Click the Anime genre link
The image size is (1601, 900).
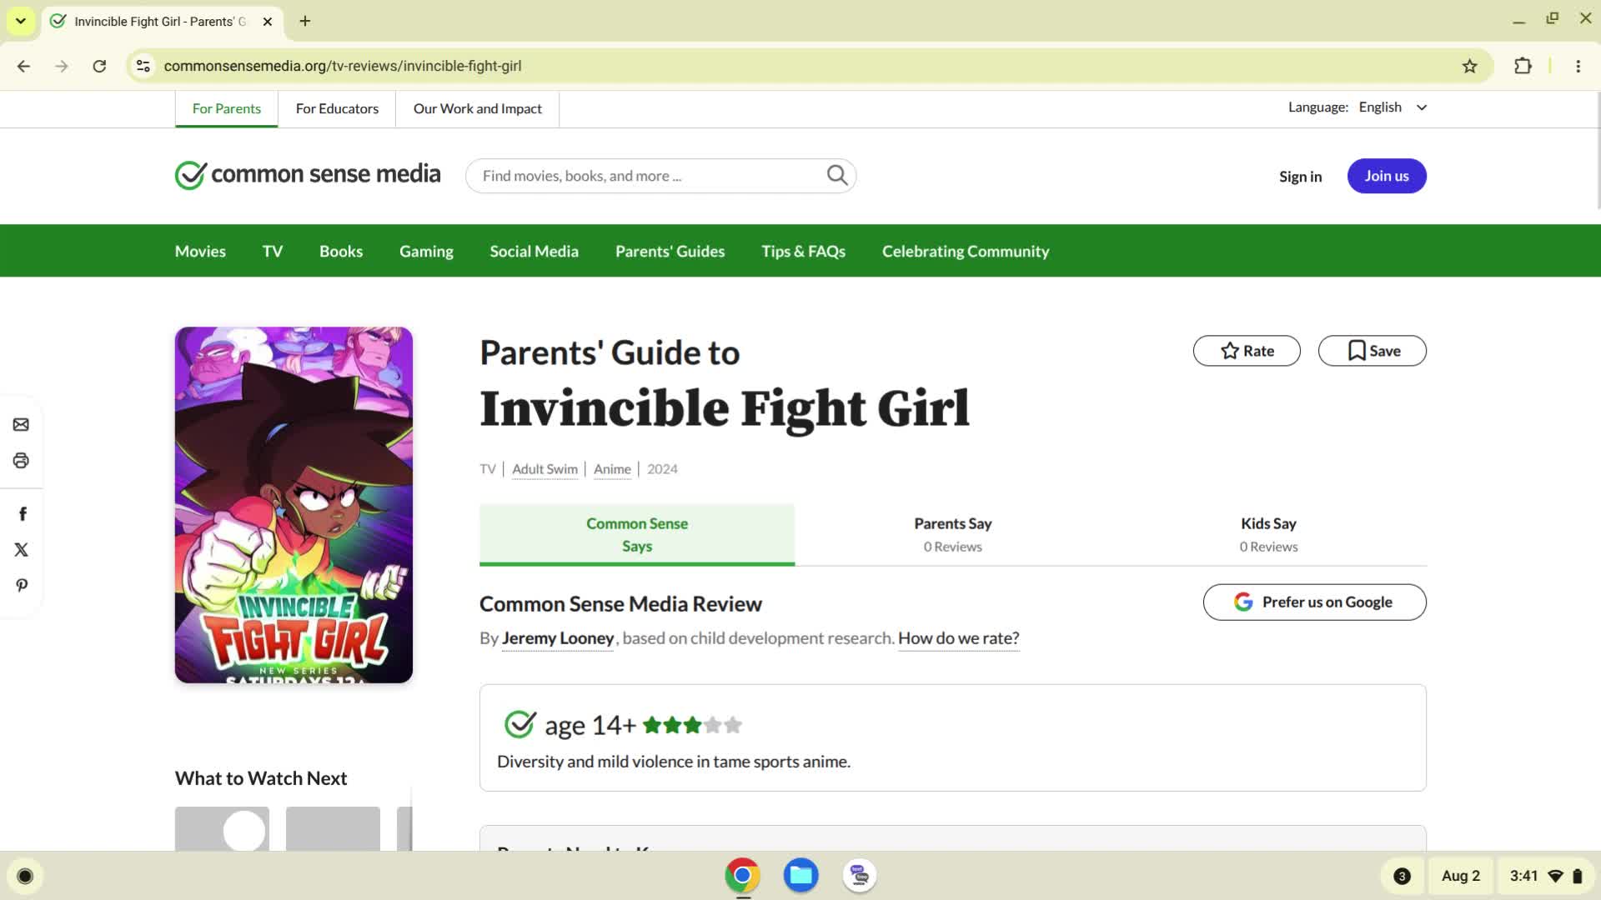click(612, 469)
